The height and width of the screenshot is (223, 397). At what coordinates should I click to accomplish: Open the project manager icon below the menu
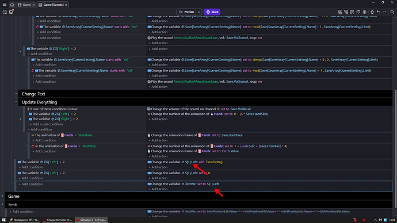[x=5, y=12]
